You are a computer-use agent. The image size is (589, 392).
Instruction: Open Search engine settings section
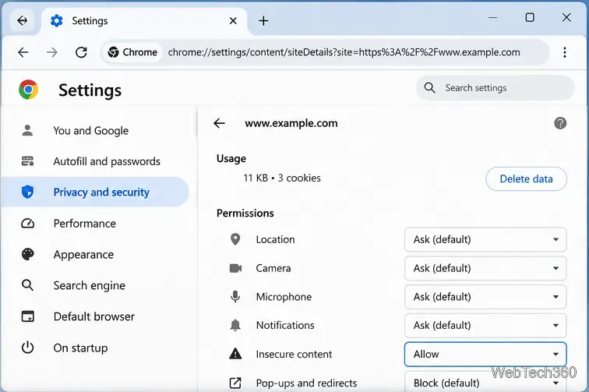pos(95,285)
